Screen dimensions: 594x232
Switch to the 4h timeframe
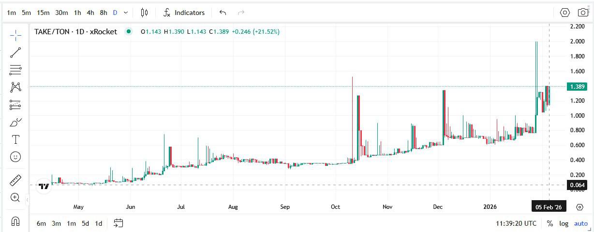tap(90, 13)
